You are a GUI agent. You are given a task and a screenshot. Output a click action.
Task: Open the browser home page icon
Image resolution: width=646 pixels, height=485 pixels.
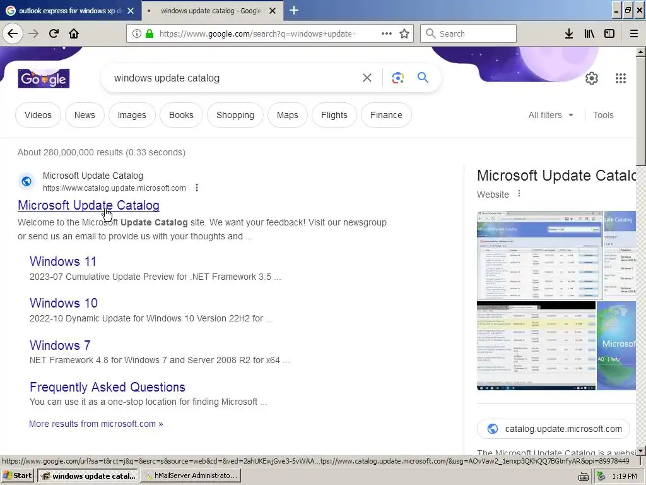74,33
